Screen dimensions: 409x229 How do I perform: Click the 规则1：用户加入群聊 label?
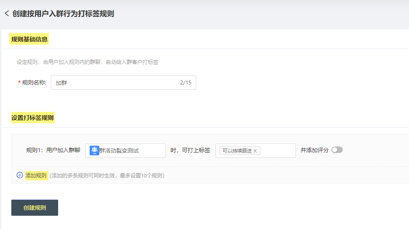(x=53, y=150)
